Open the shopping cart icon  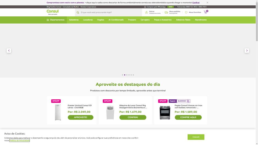coord(206,12)
